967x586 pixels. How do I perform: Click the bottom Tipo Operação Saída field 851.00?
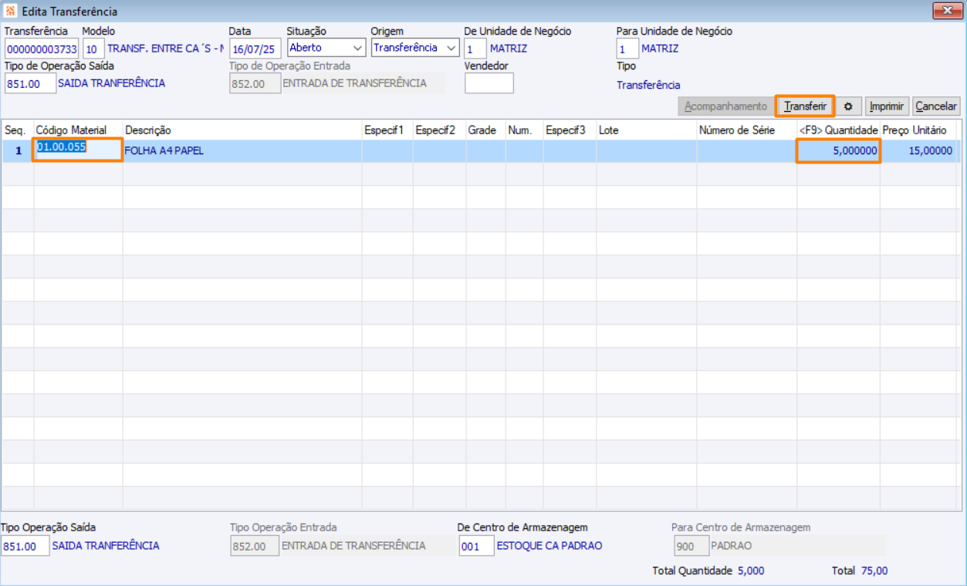(25, 546)
